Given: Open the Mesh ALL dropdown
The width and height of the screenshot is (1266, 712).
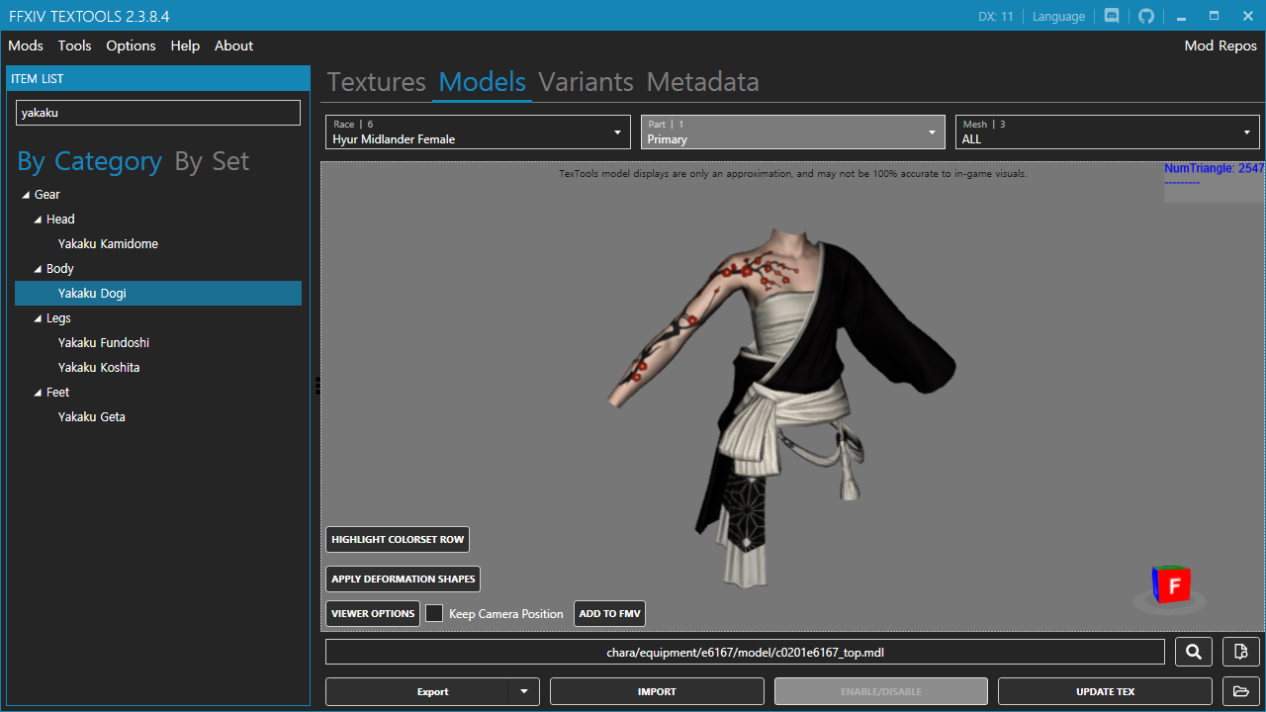Looking at the screenshot, I should coord(1108,132).
